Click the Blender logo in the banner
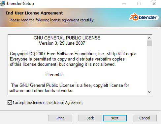The height and width of the screenshot is (124, 161). 144,17
